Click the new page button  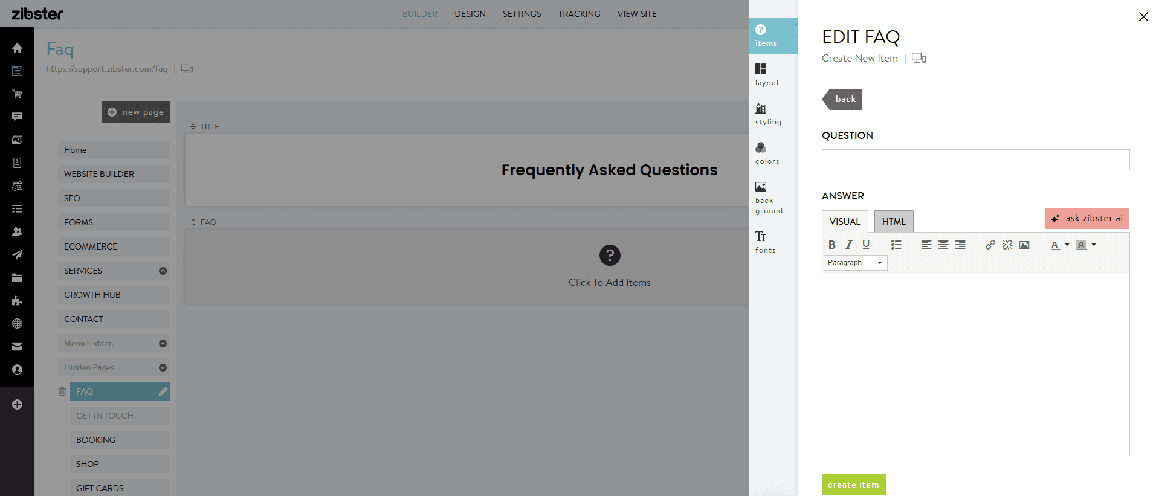[136, 112]
